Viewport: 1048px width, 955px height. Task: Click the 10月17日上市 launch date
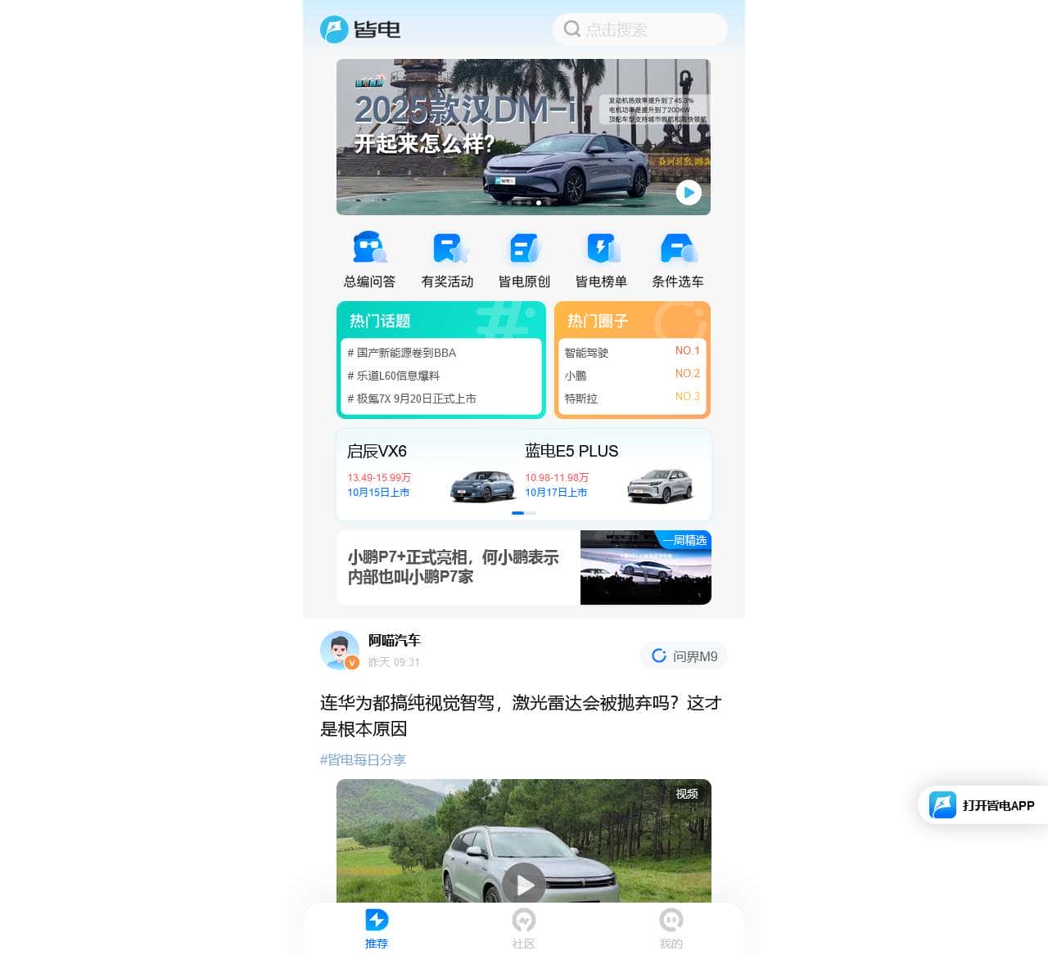point(556,493)
